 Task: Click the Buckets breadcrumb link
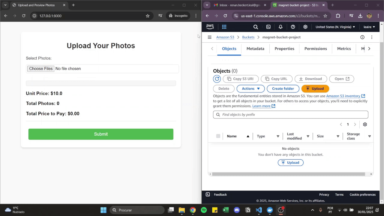point(248,37)
